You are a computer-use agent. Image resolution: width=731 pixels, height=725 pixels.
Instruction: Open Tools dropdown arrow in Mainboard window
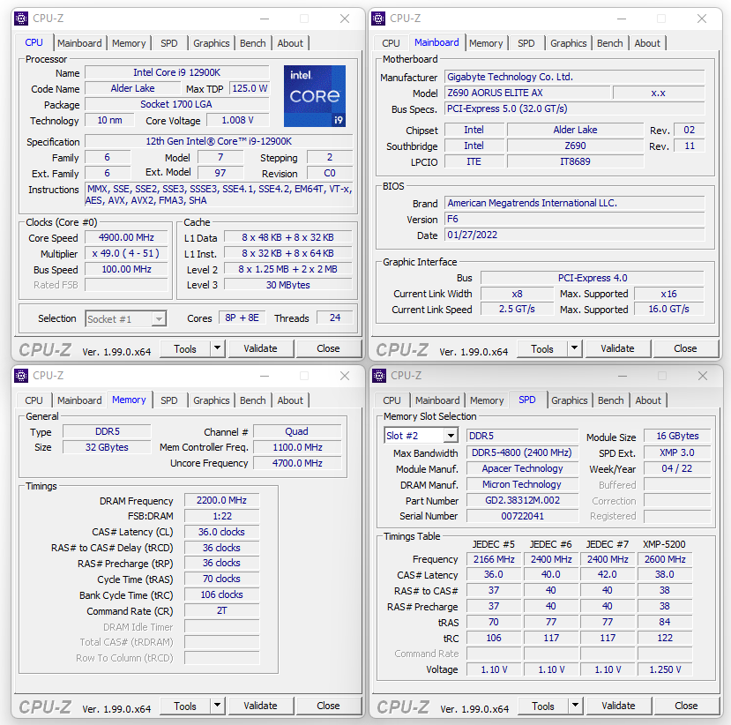tap(574, 348)
